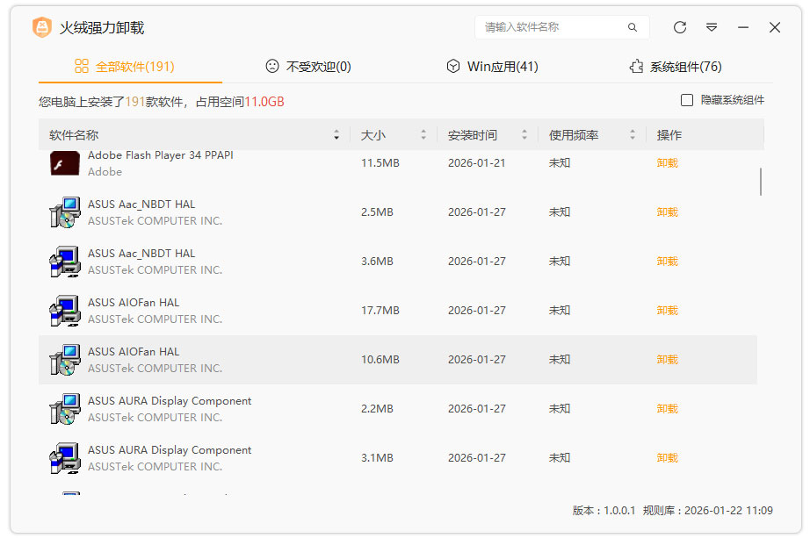Screen dimensions: 810x538
Task: Click the magnifier search icon
Action: [633, 27]
